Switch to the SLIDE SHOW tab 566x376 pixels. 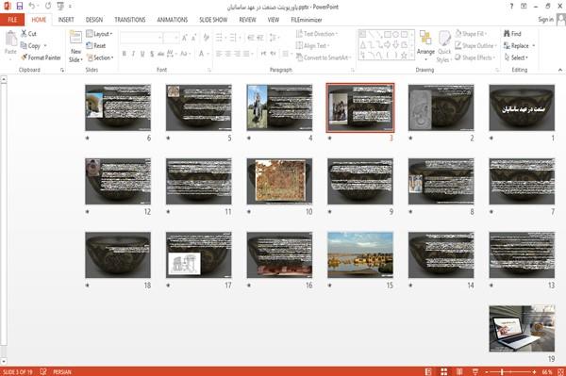tap(213, 20)
